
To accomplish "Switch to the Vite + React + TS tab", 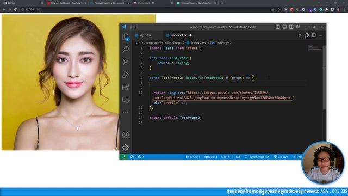I will click(x=153, y=3).
